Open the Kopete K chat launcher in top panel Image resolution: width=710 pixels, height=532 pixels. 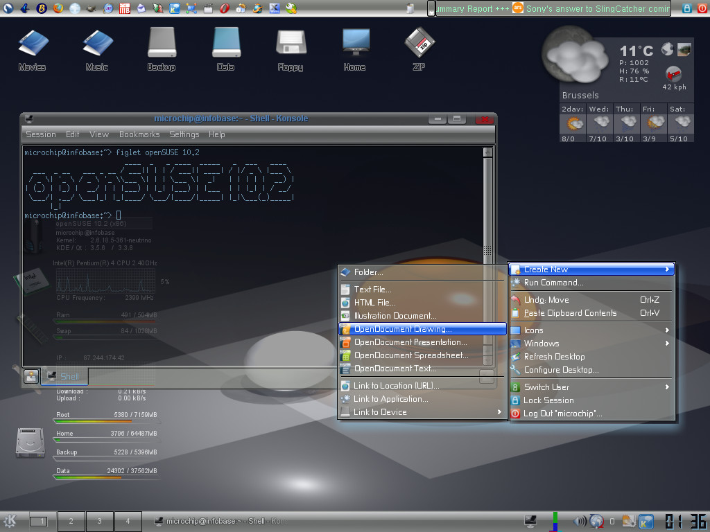[174, 8]
